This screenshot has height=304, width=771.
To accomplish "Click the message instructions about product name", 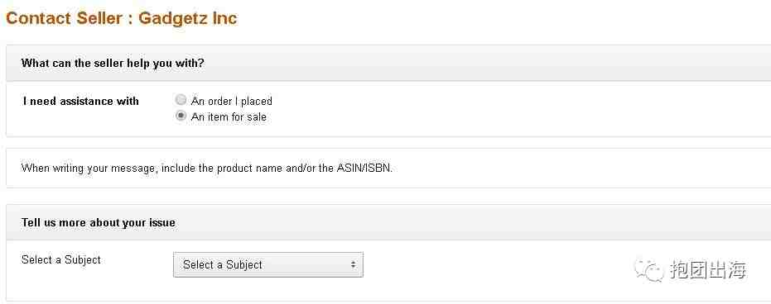I will tap(206, 169).
